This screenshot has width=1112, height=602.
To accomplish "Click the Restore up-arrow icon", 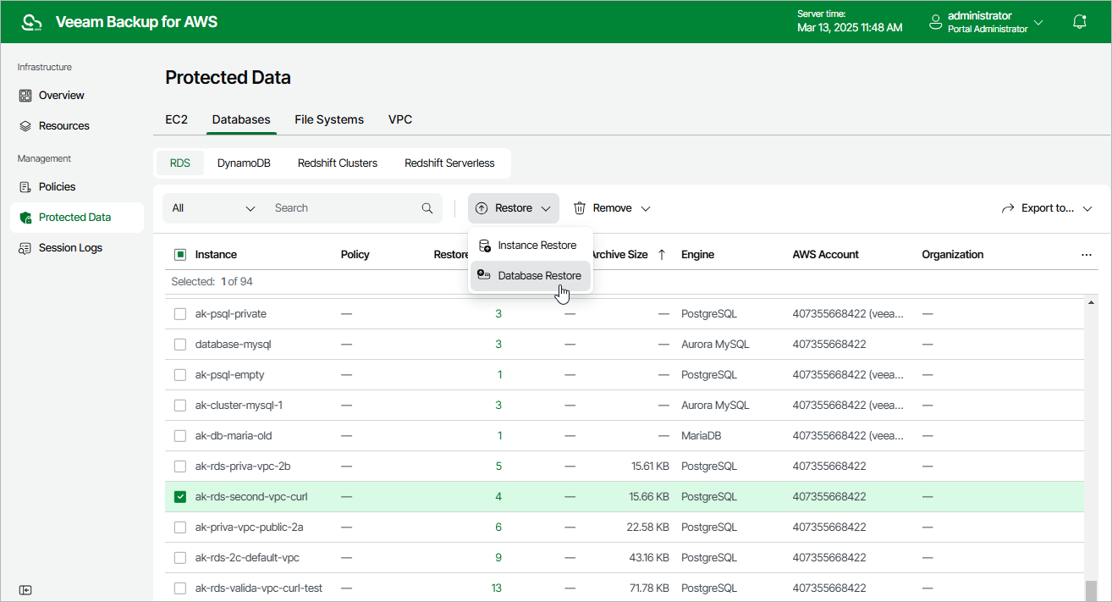I will tap(482, 208).
